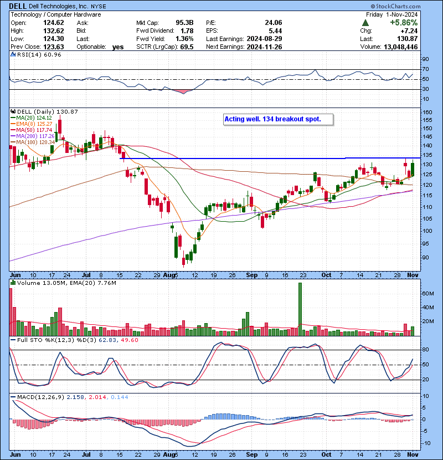Click the MACD signal value 2.014
This screenshot has height=460, width=443.
97,397
